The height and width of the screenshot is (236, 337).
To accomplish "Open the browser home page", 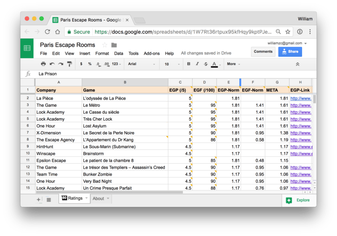I will [57, 32].
